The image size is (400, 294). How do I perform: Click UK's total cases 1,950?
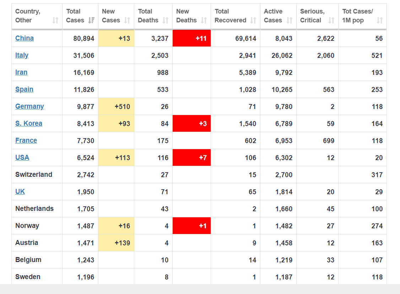pyautogui.click(x=86, y=192)
